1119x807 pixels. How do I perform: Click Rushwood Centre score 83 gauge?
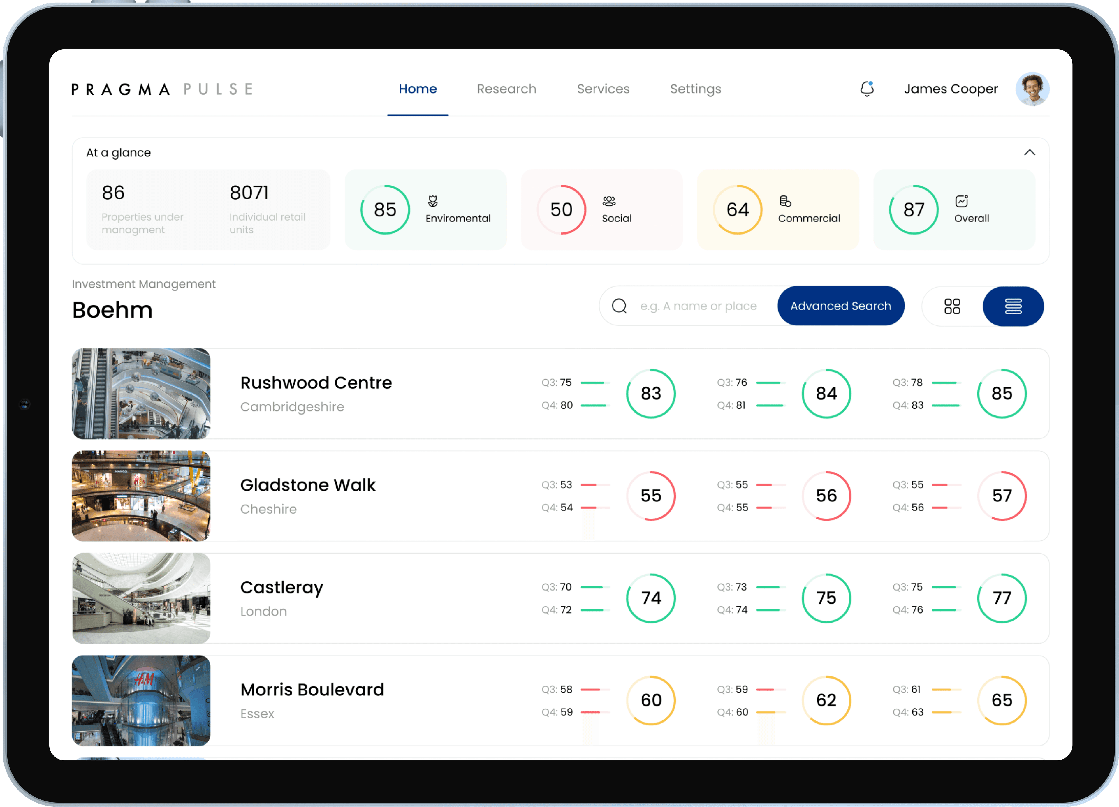650,393
